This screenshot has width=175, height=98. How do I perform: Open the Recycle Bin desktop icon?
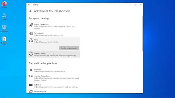point(4,28)
